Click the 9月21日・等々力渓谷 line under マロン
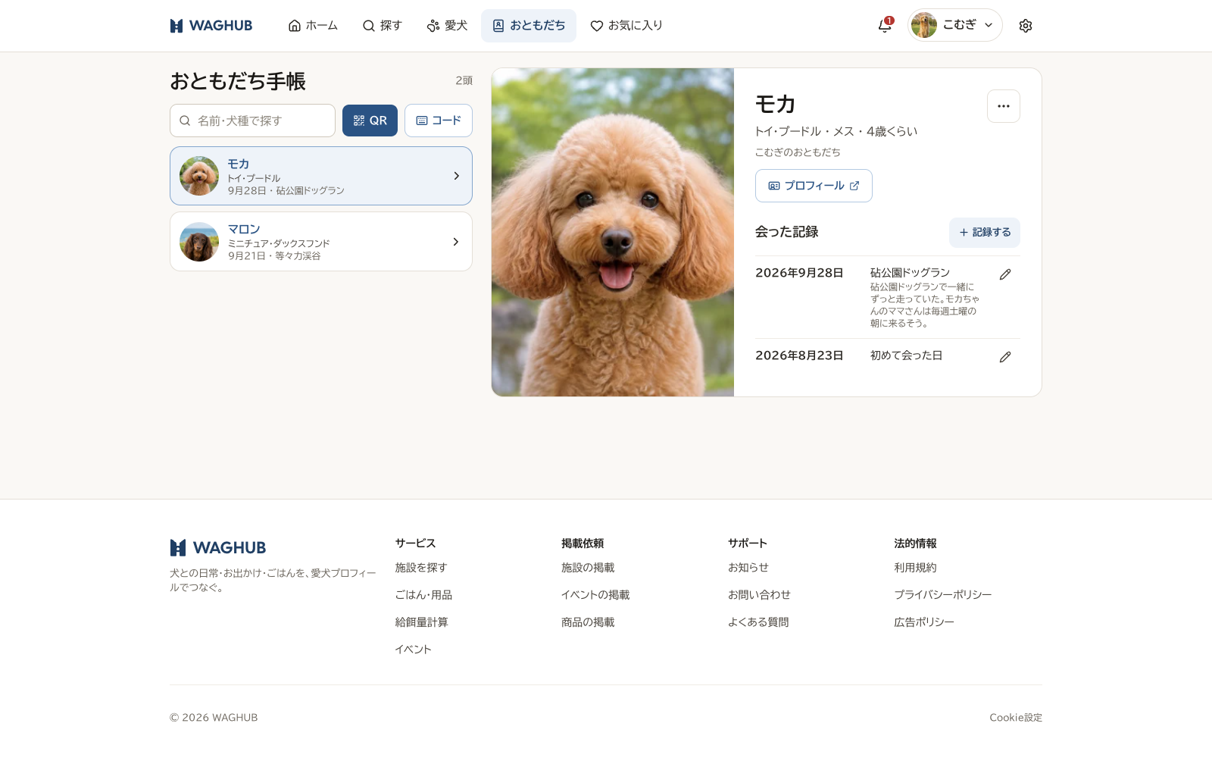 (274, 256)
